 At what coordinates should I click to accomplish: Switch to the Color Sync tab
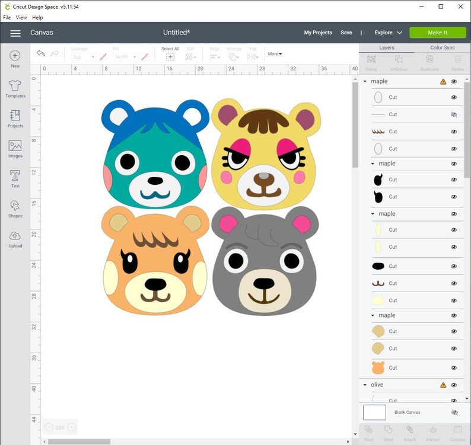(443, 48)
